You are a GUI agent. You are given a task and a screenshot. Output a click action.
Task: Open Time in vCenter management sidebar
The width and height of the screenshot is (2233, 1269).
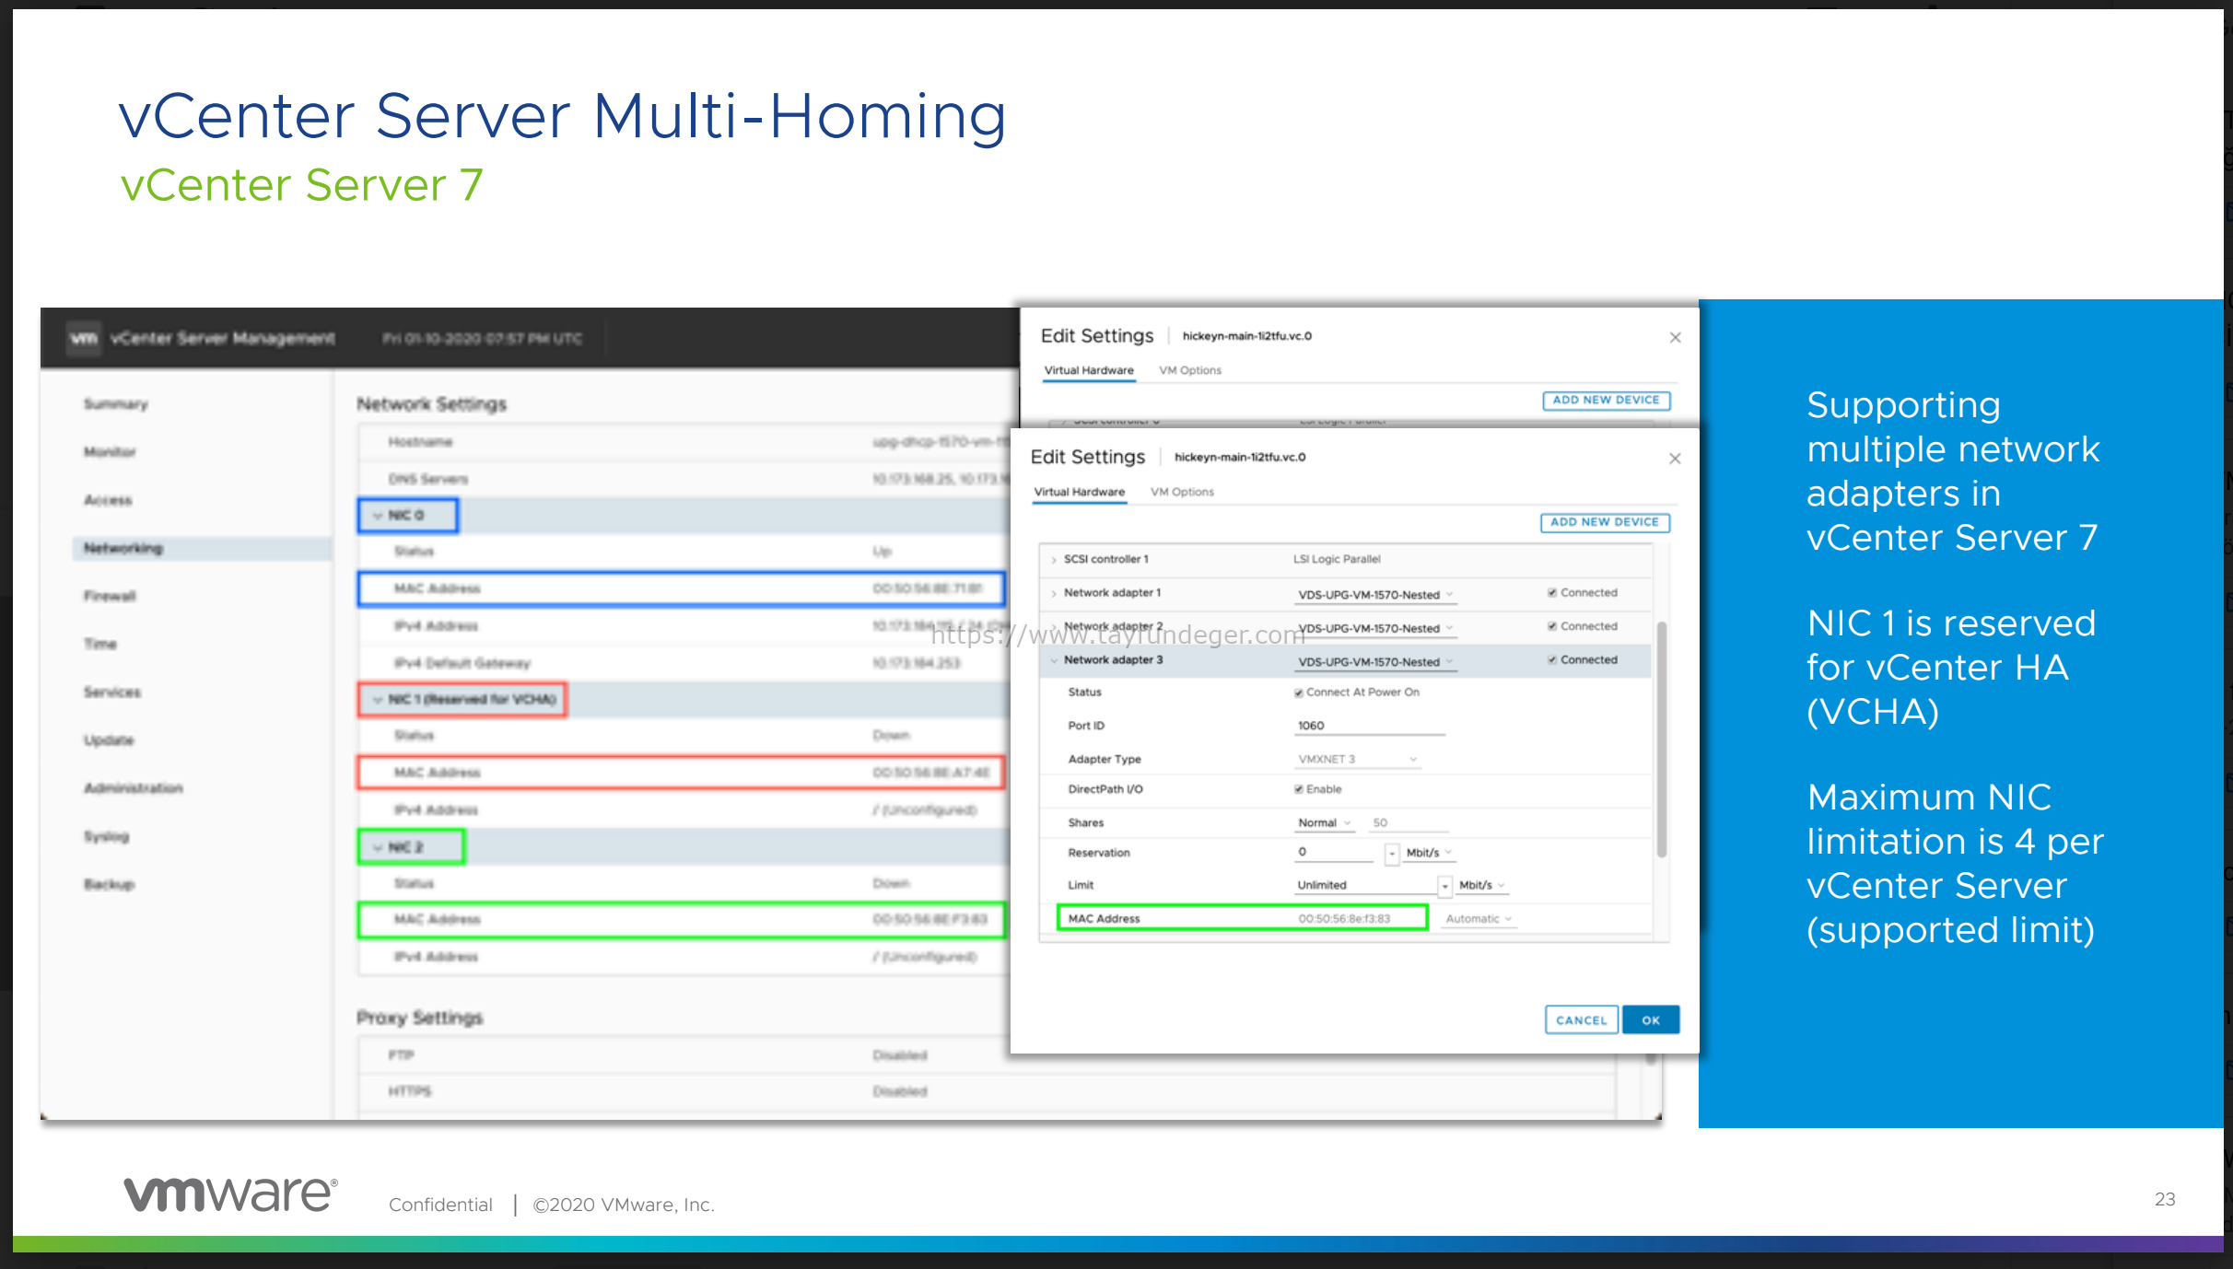pos(100,644)
